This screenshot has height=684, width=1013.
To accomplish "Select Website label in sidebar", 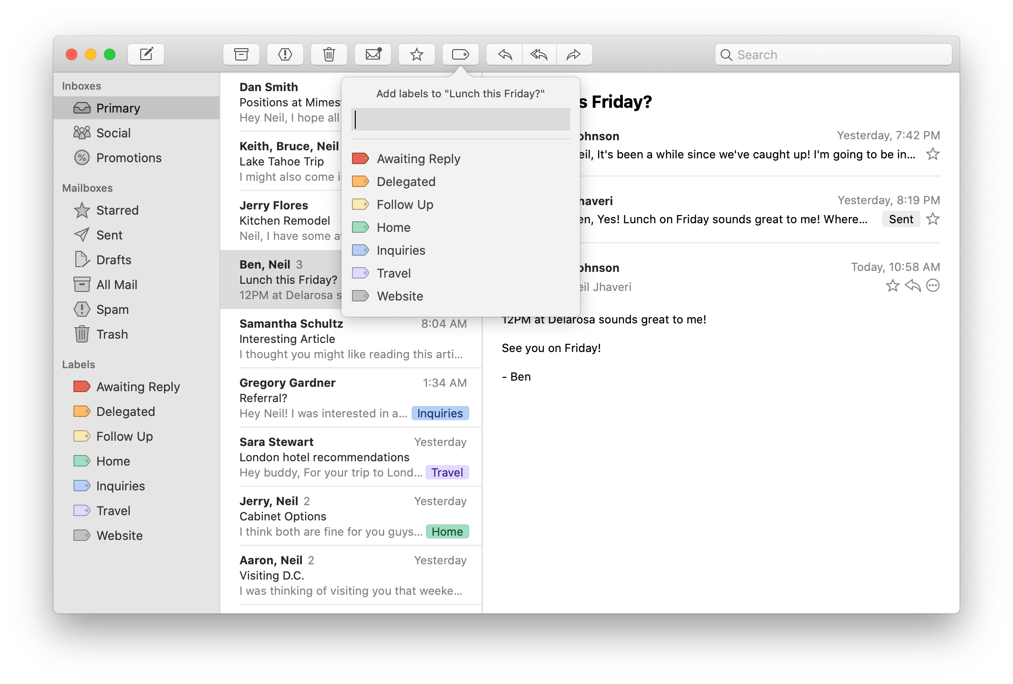I will click(x=136, y=536).
